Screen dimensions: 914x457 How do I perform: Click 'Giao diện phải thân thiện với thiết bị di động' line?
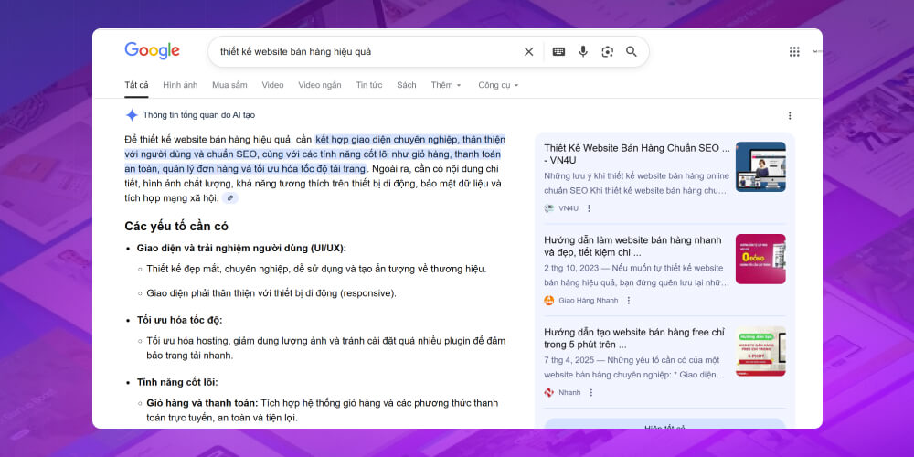point(271,293)
